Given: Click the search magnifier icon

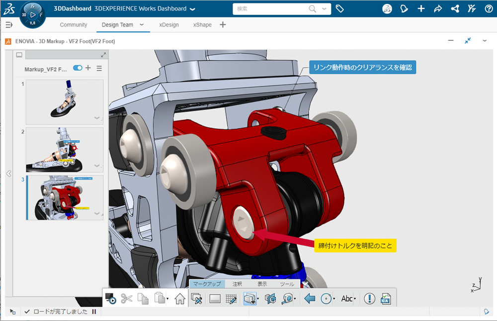Looking at the screenshot, I should [x=313, y=9].
